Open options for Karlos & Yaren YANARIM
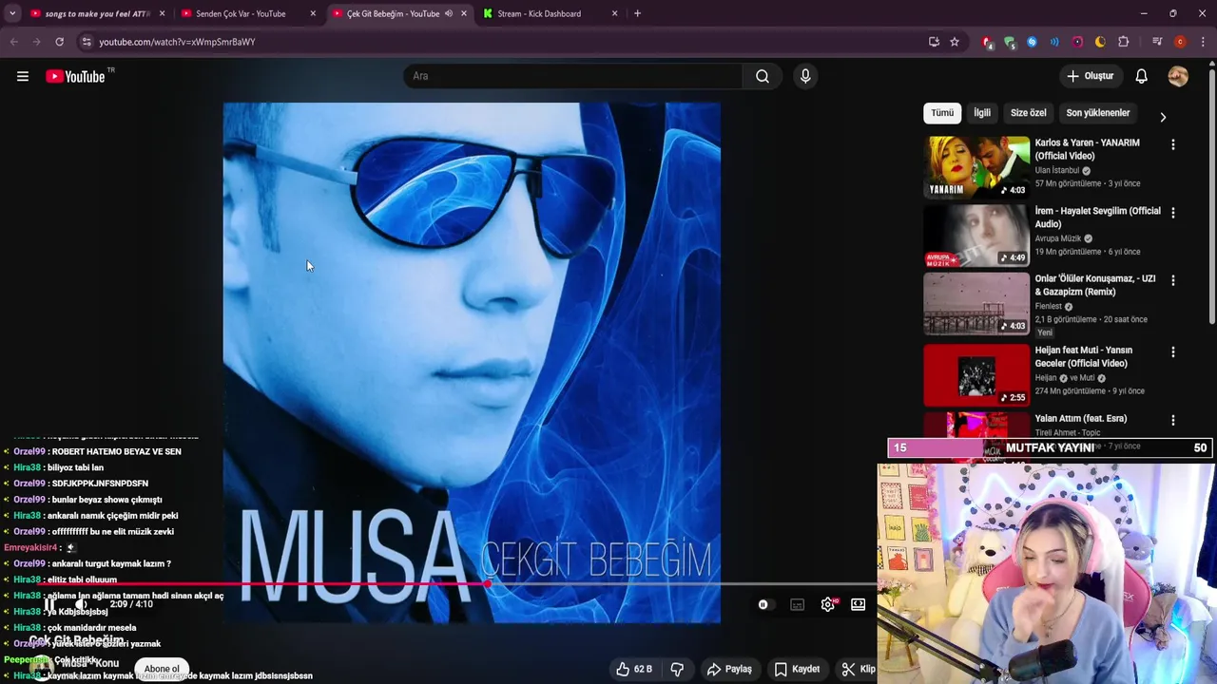Screen dimensions: 1217x684 click(x=1172, y=144)
